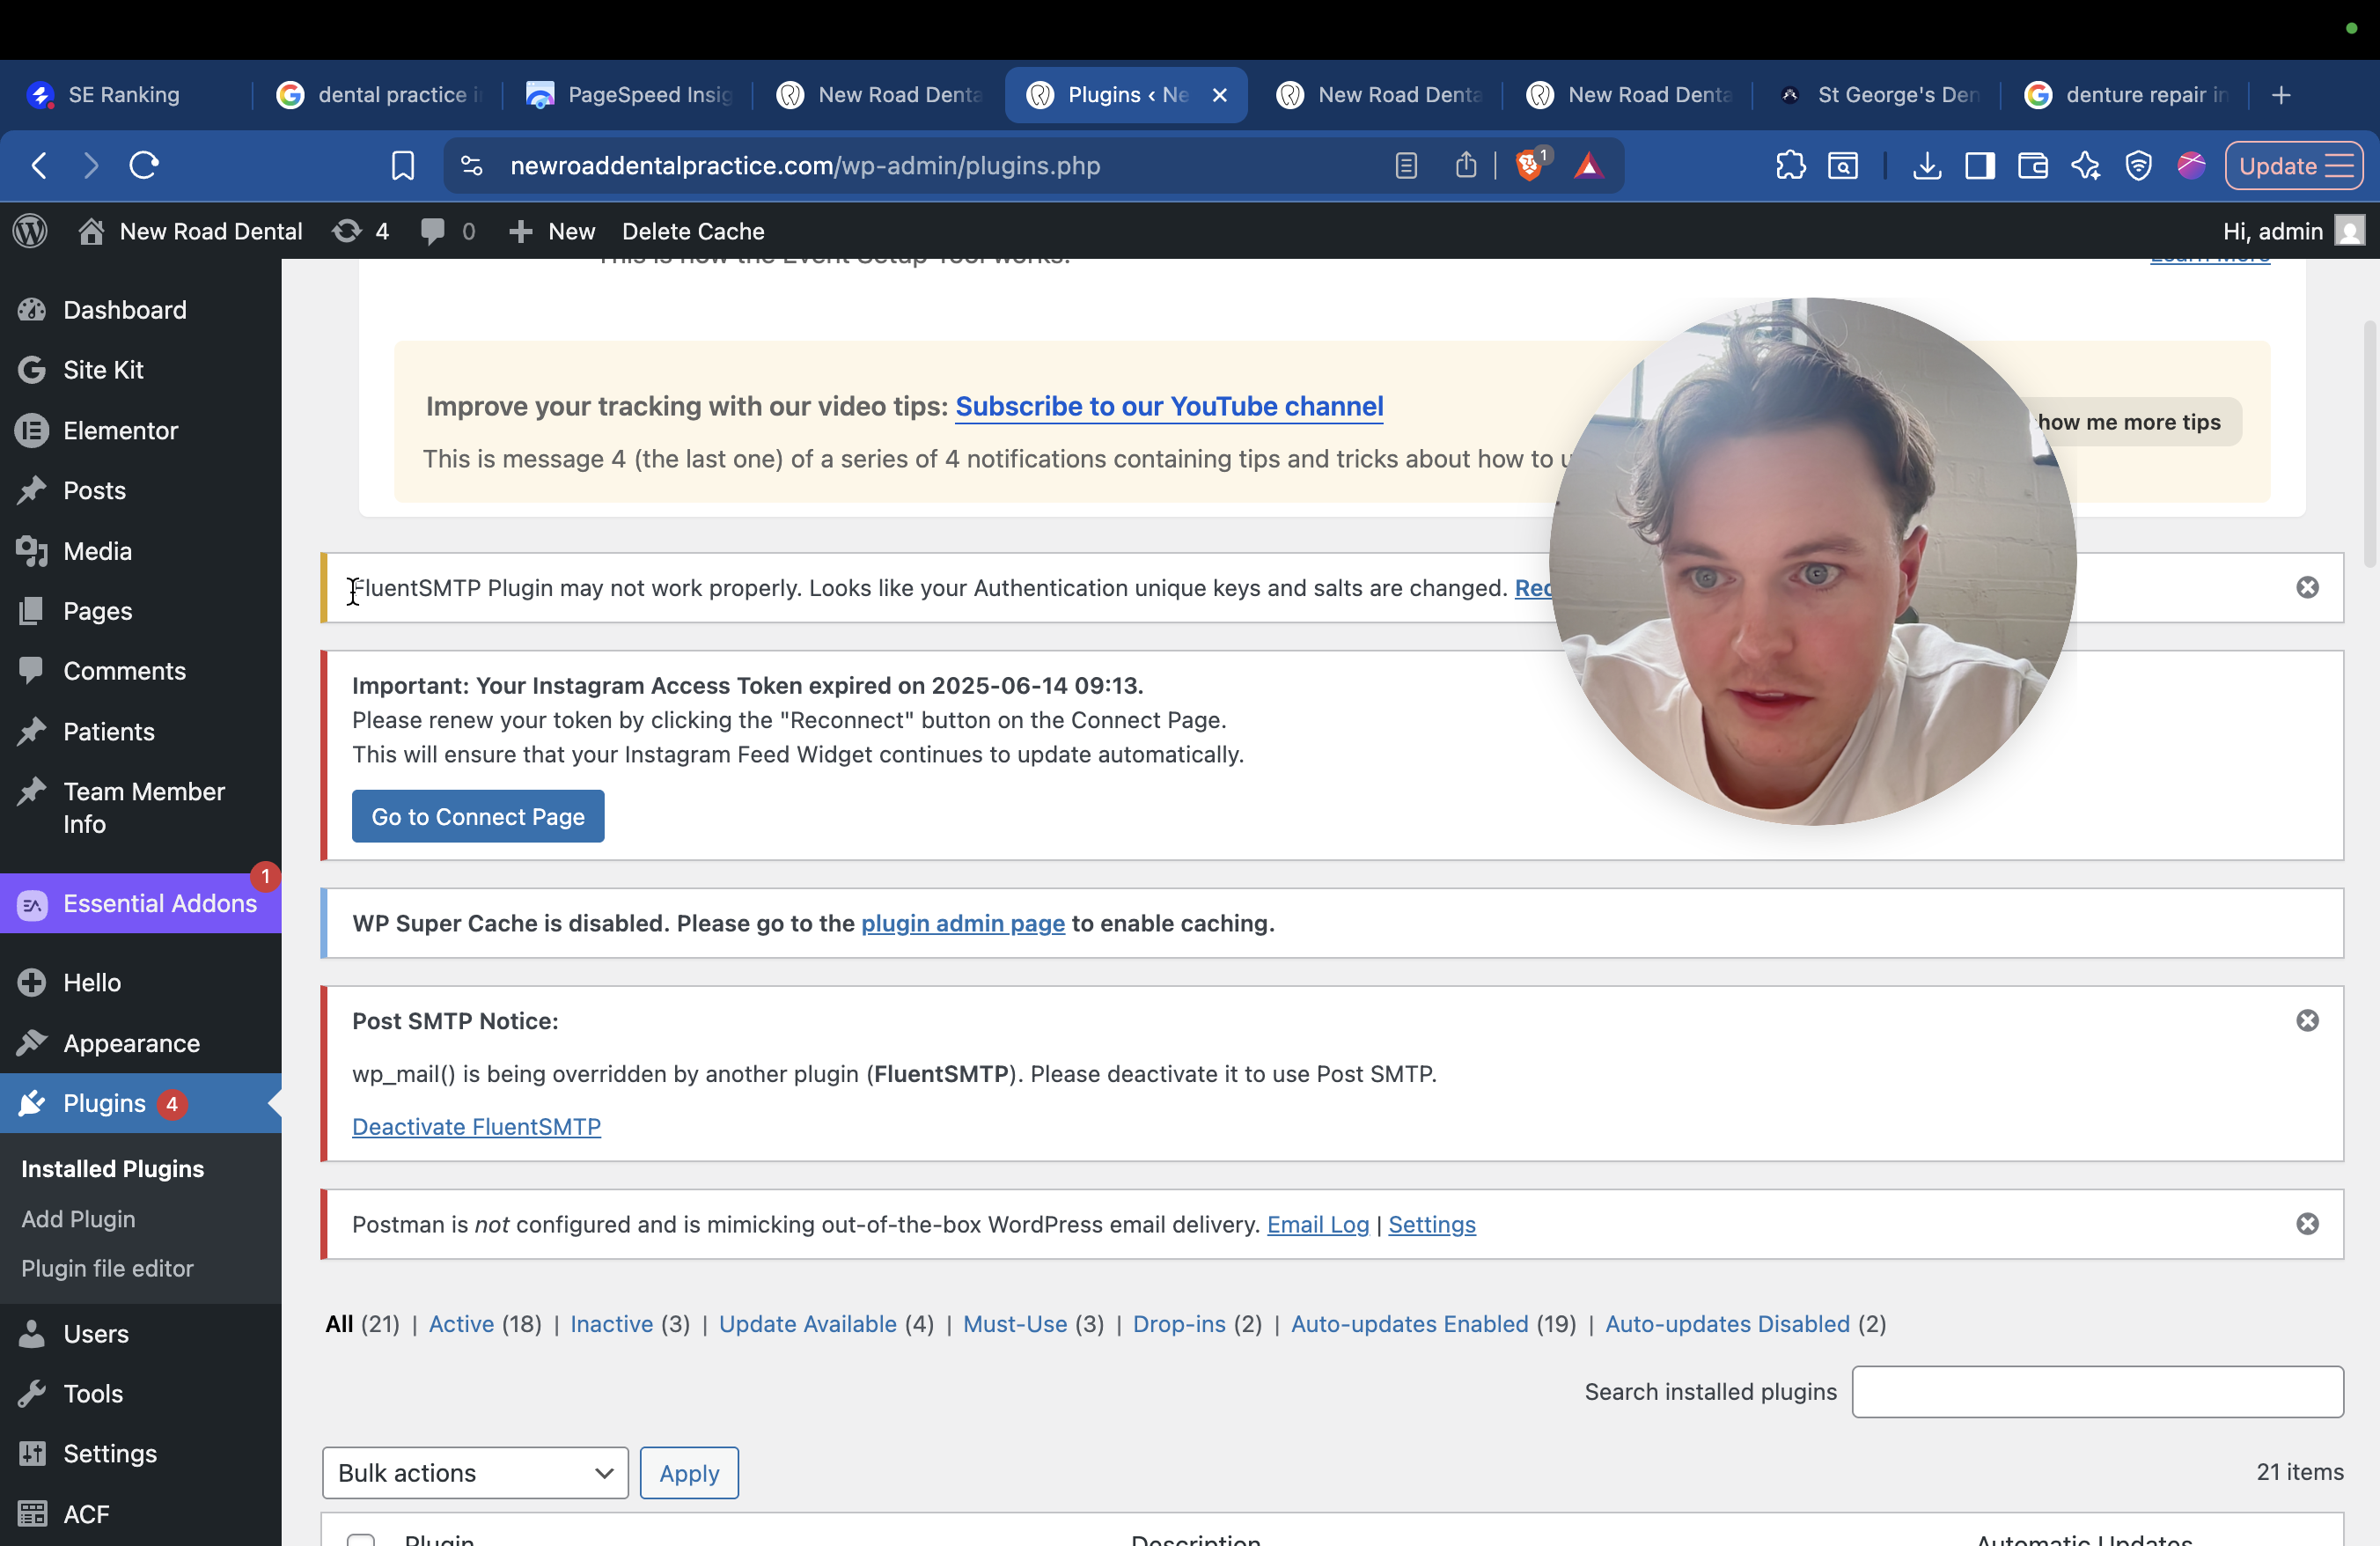
Task: Click the WordPress logo in admin bar
Action: [x=30, y=231]
